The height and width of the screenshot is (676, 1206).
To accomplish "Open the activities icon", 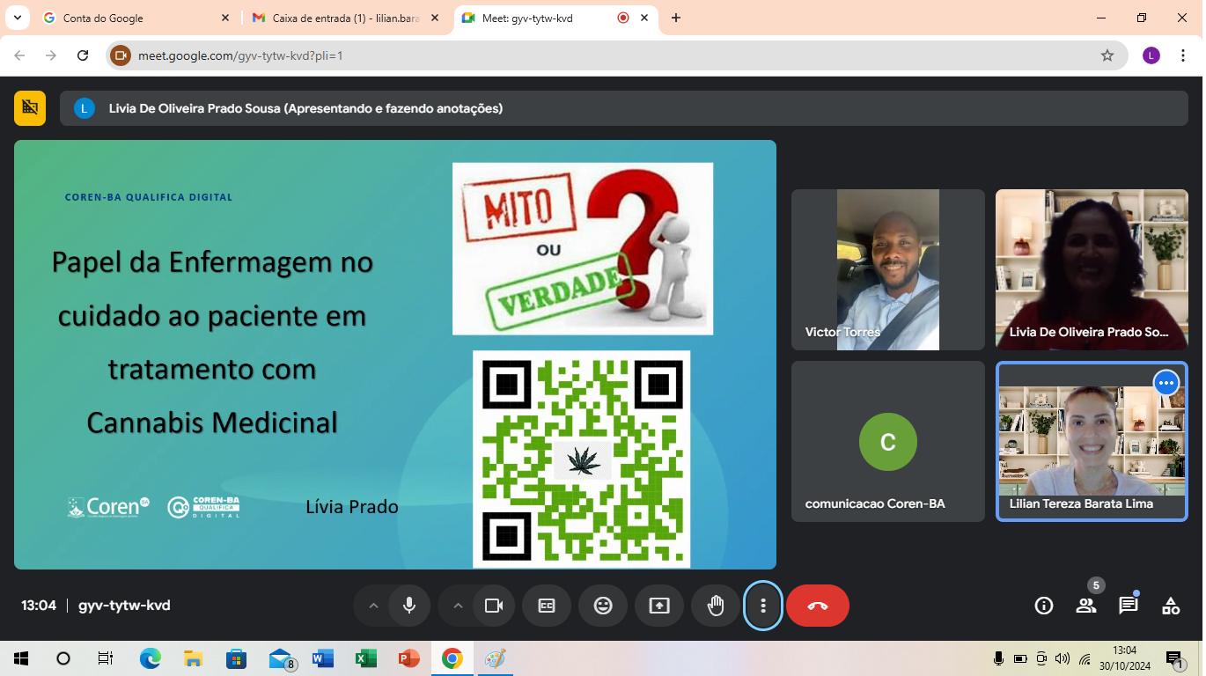I will pos(1171,606).
